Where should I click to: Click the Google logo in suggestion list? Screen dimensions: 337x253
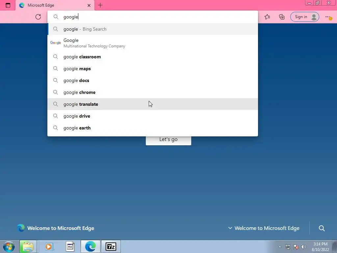tap(55, 42)
